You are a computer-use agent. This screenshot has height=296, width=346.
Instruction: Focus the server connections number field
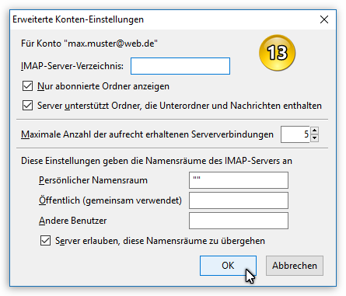coord(295,134)
